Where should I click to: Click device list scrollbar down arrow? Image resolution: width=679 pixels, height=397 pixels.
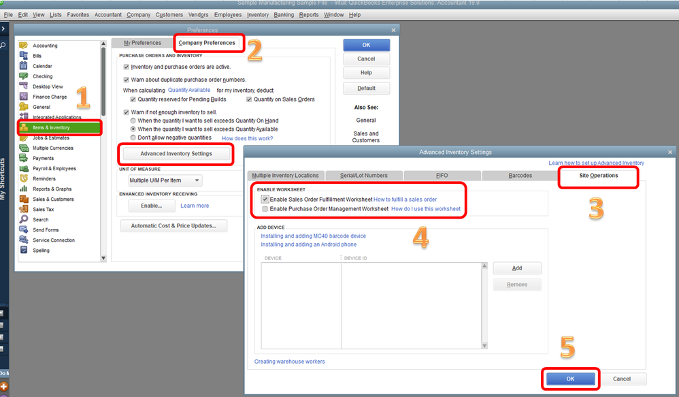(x=484, y=346)
